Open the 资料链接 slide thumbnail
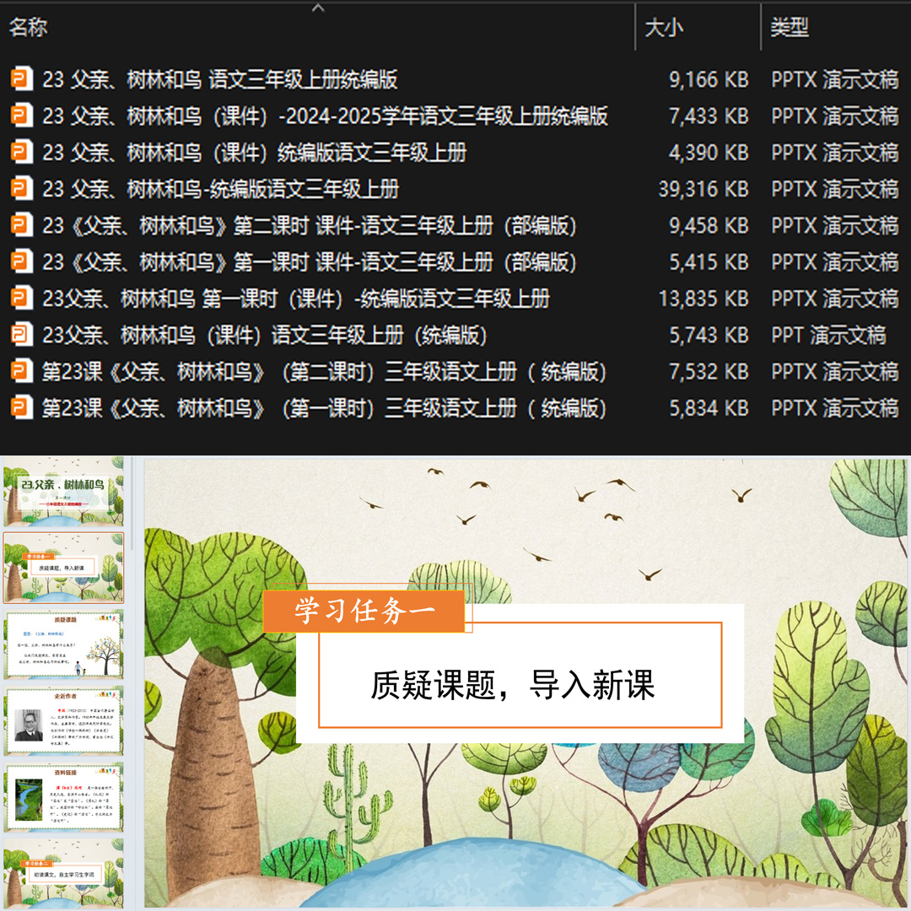Screen dimensions: 911x911 point(63,797)
